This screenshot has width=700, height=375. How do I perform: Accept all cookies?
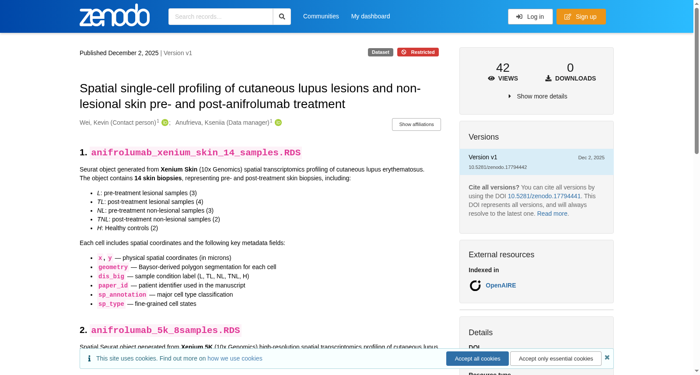[477, 358]
